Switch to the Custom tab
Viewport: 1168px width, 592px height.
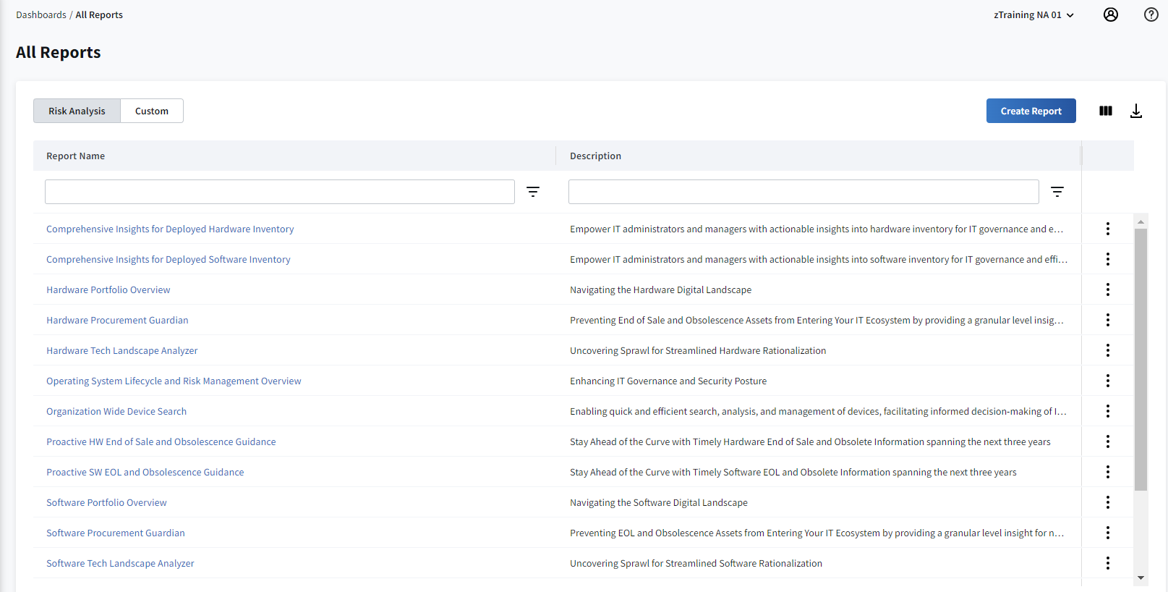(x=152, y=111)
